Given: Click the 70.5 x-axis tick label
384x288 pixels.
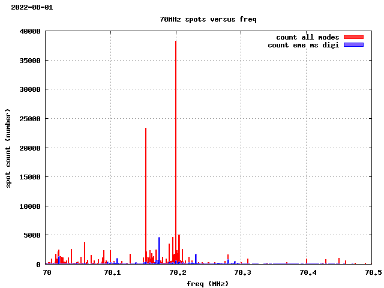Looking at the screenshot, I should (372, 272).
